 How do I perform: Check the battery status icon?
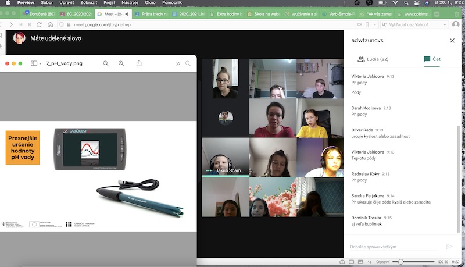(x=382, y=3)
